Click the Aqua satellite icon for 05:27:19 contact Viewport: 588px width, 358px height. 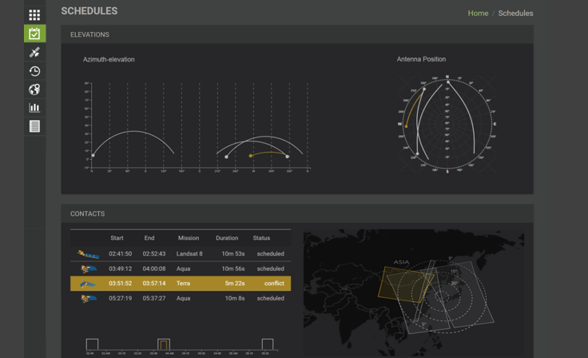pyautogui.click(x=89, y=298)
